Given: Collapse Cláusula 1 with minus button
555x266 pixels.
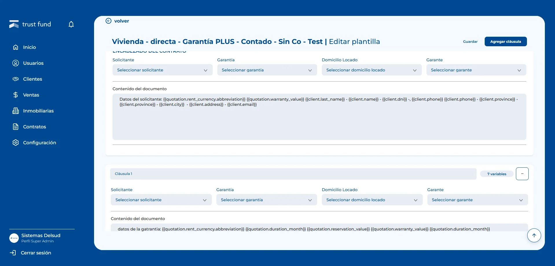Looking at the screenshot, I should (x=522, y=174).
